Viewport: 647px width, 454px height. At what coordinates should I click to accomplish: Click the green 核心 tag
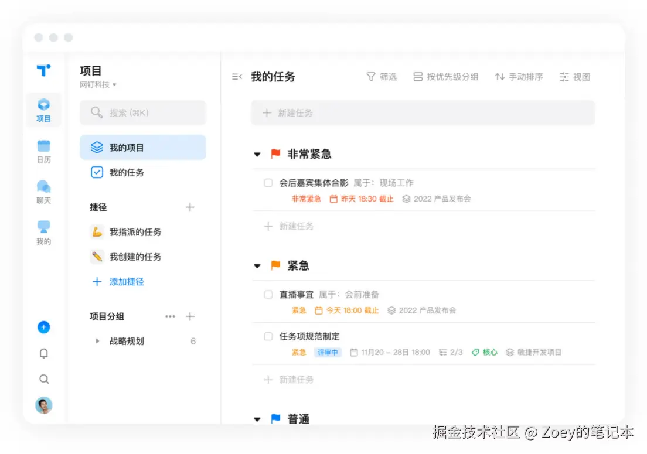tap(485, 352)
